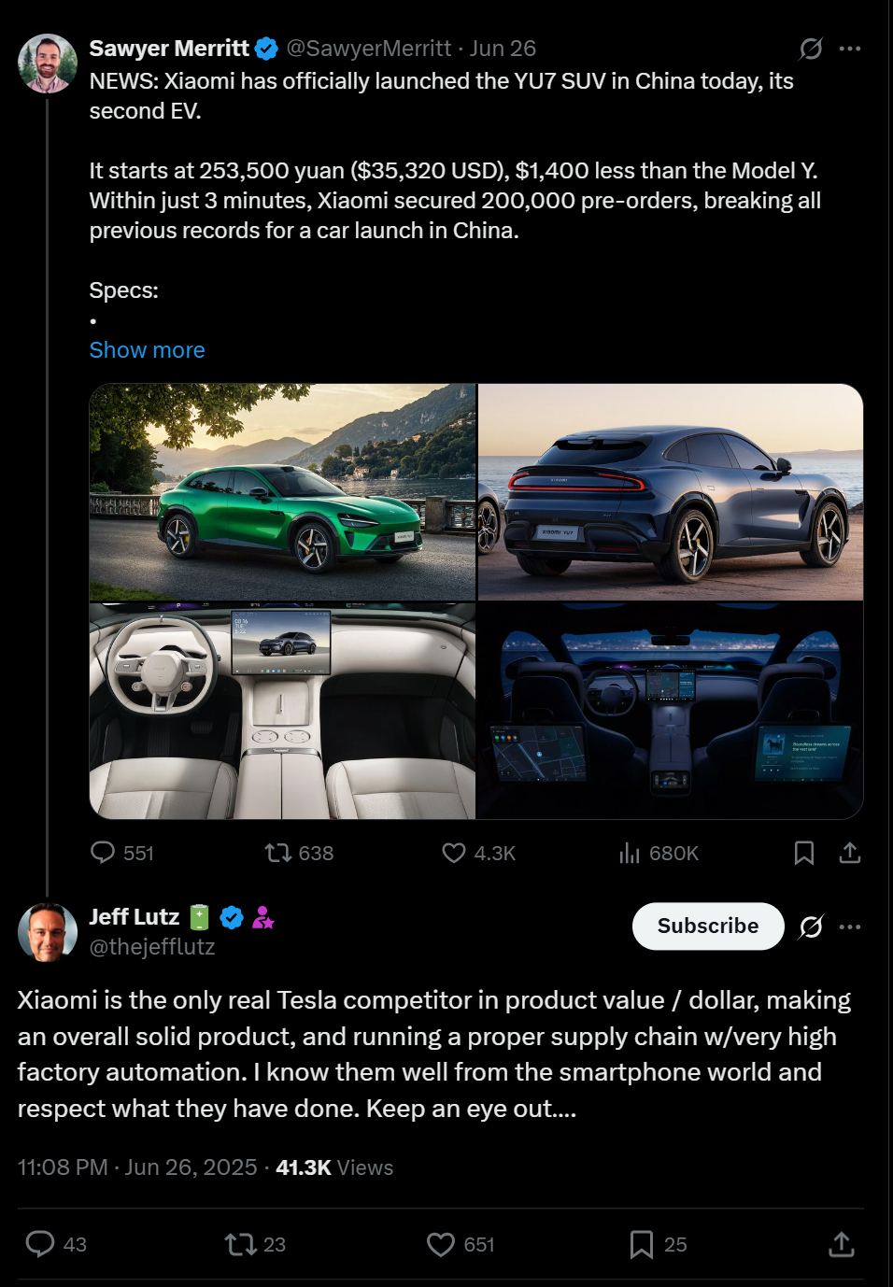View analytics showing 680K views
893x1287 pixels.
[659, 853]
